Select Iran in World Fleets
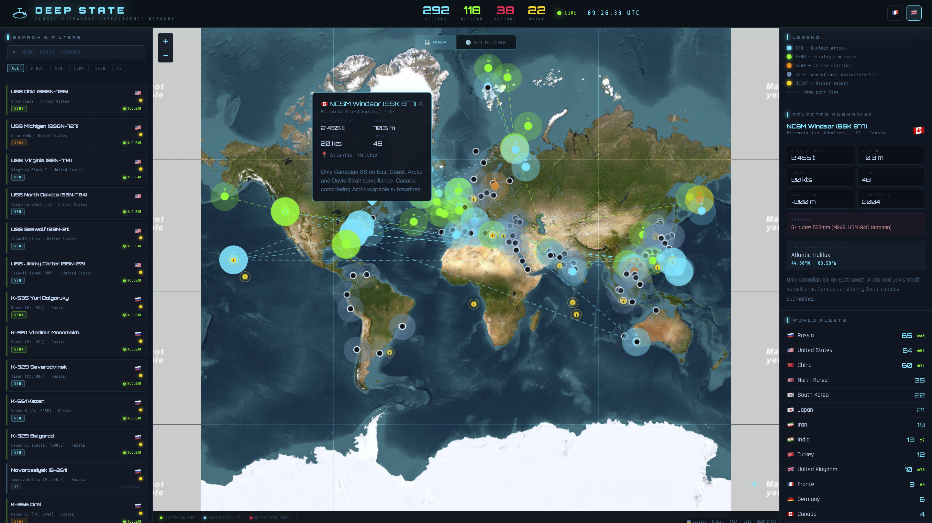Image resolution: width=932 pixels, height=523 pixels. click(x=856, y=425)
